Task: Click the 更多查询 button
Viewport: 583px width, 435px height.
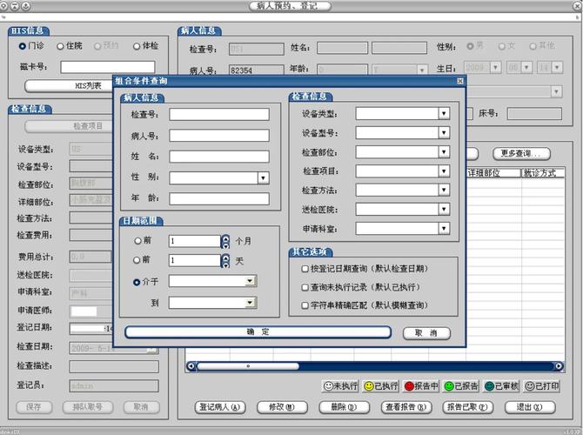Action: [521, 153]
